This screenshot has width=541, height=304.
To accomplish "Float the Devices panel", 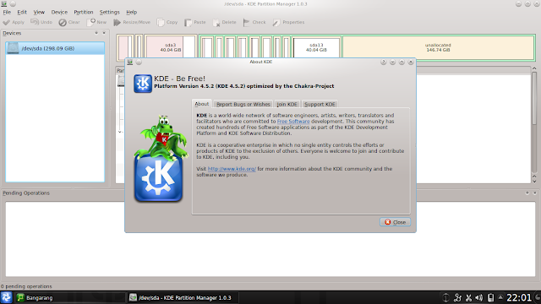I will point(96,33).
